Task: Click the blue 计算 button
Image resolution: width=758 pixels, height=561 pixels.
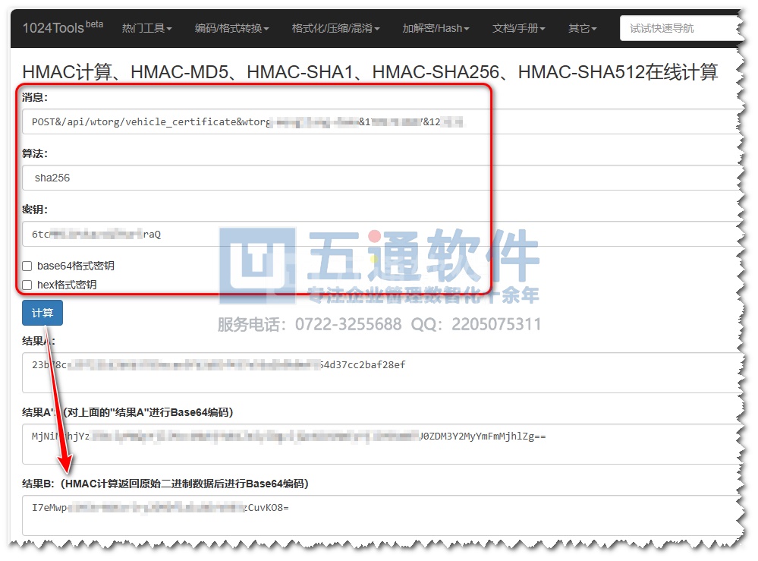Action: 42,313
